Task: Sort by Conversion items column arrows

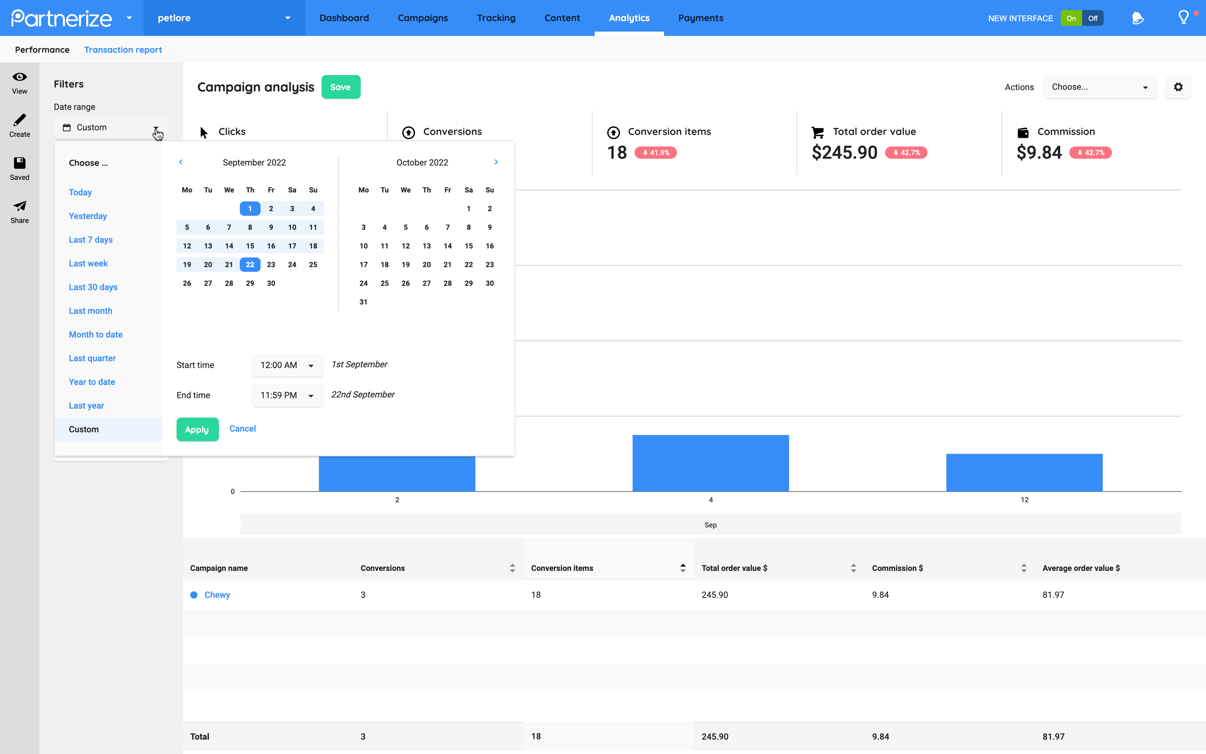Action: click(x=683, y=568)
